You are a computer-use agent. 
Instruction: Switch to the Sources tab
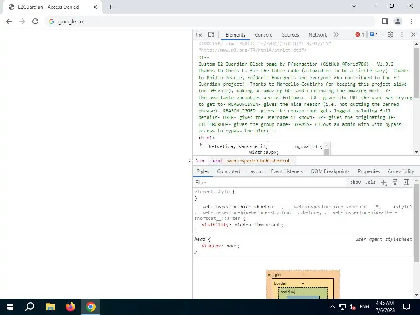click(x=290, y=35)
